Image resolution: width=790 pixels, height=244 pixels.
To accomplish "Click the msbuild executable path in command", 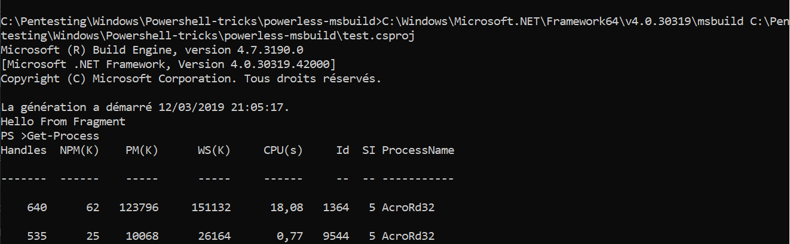I will 562,21.
